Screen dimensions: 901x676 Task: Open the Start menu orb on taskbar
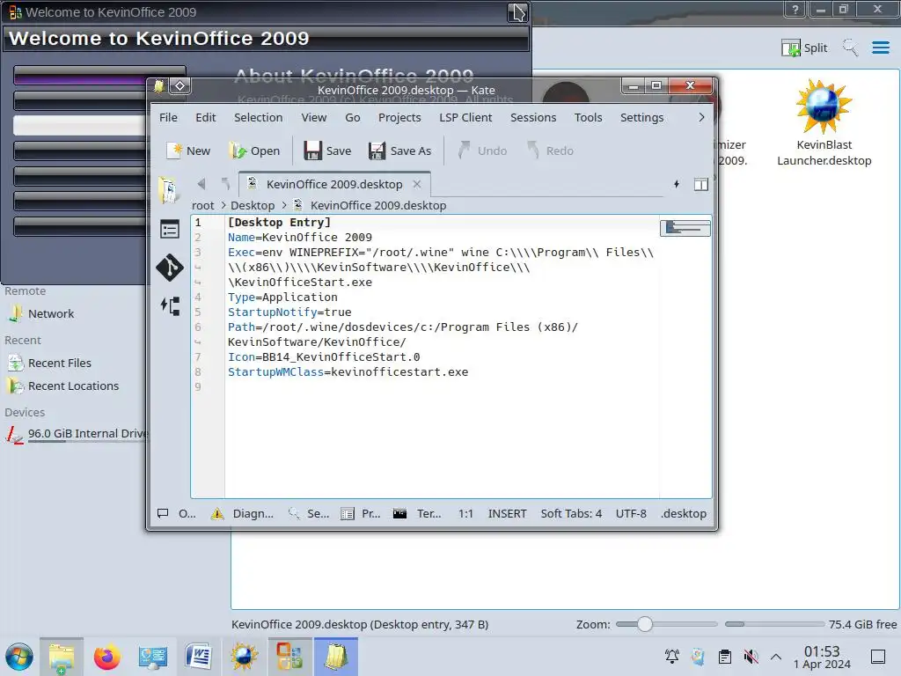[x=19, y=657]
